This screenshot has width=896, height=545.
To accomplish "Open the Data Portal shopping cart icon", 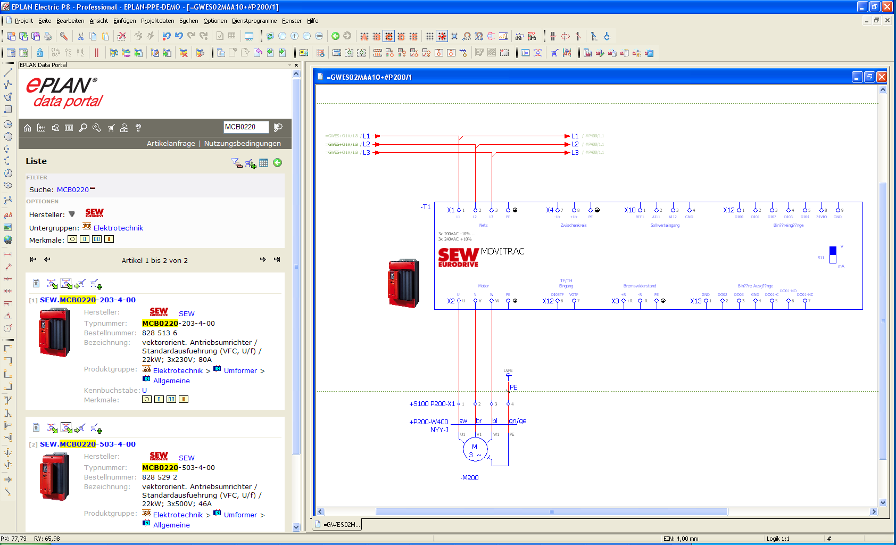I will (111, 128).
